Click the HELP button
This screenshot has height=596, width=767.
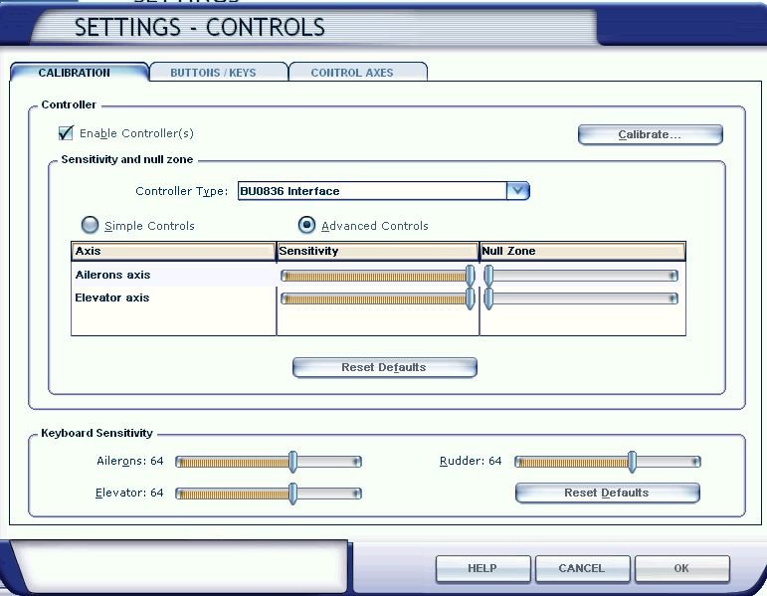coord(482,568)
